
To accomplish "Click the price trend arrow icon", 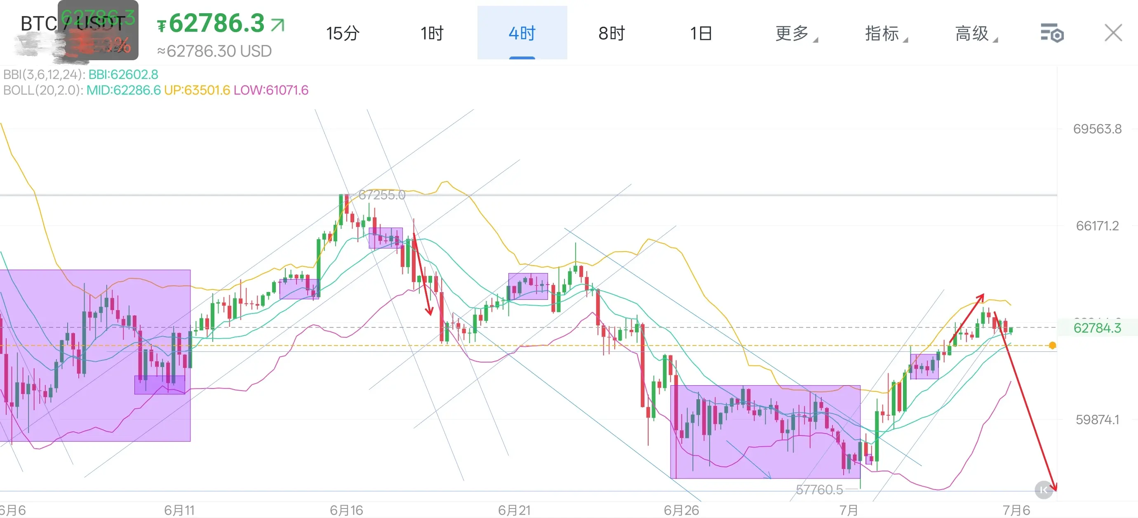I will (x=277, y=25).
